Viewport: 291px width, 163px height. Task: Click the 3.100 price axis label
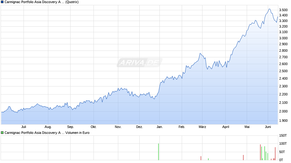pos(283,32)
